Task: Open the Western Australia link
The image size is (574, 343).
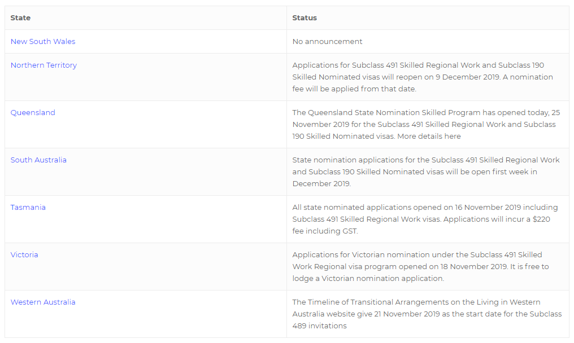Action: click(x=43, y=302)
